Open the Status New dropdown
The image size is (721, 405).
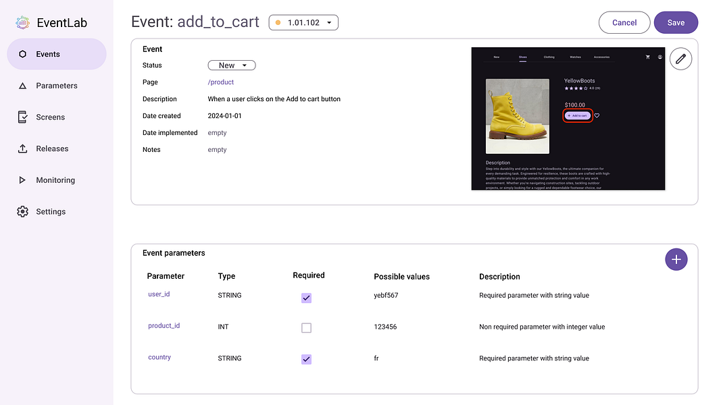pyautogui.click(x=231, y=65)
